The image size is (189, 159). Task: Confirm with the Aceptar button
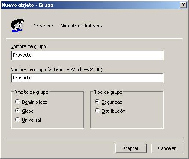[131, 148]
